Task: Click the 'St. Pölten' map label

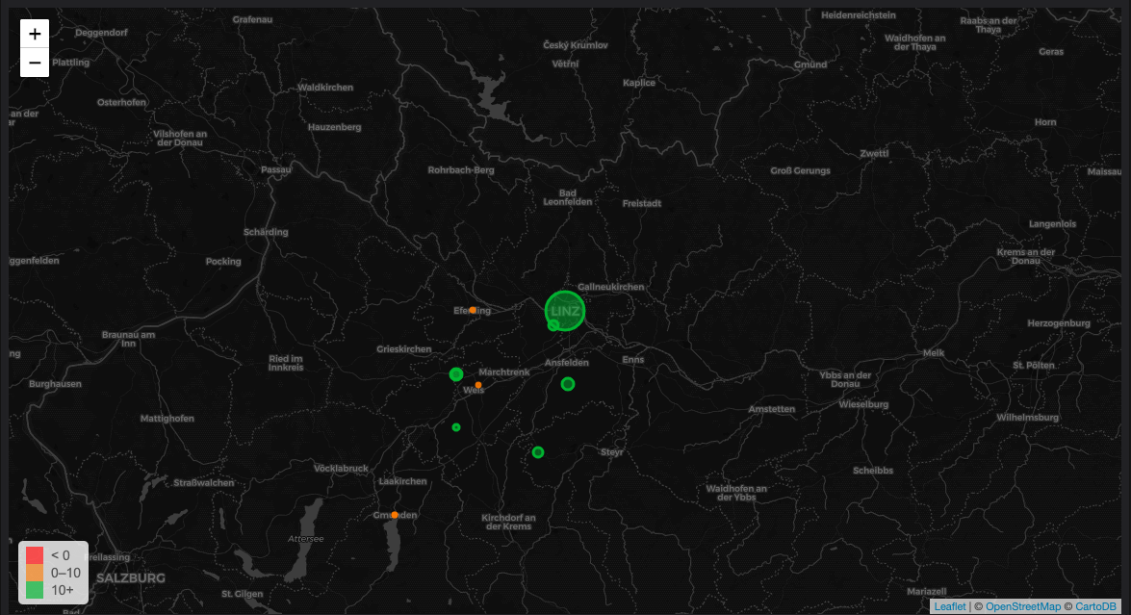Action: tap(1034, 365)
